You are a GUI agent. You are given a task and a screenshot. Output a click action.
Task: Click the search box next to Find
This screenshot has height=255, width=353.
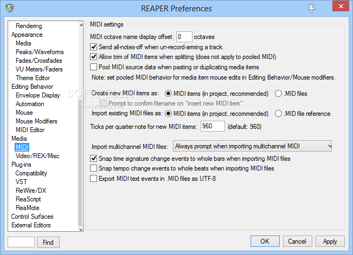coord(21,242)
